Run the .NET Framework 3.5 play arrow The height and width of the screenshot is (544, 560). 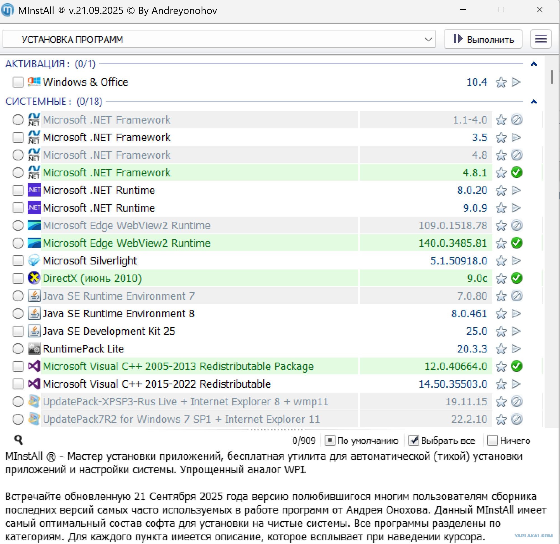click(516, 138)
